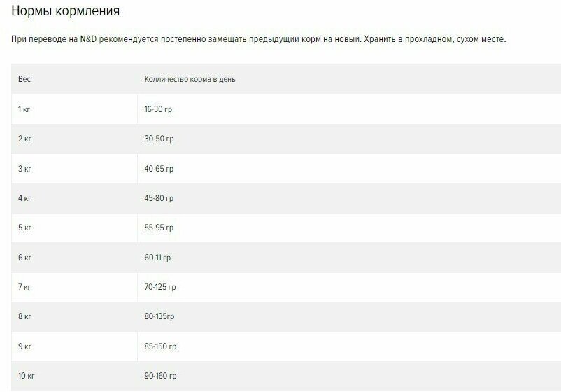The image size is (561, 392).
Task: Click the 'Нормы кормления' heading
Action: [x=66, y=11]
